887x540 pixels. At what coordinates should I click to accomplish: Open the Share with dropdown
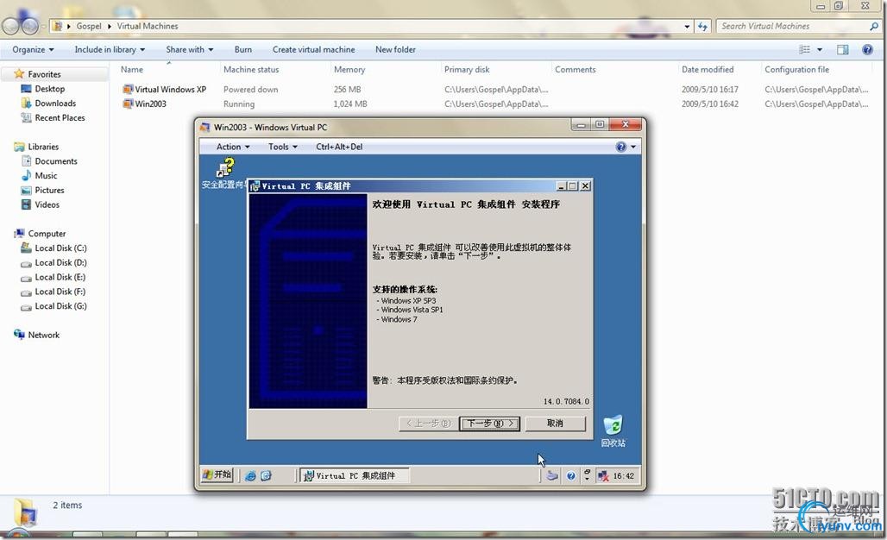190,50
